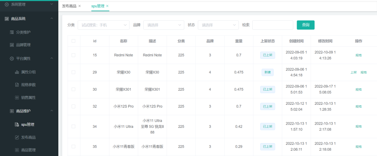Click the 查询 search button
The image size is (377, 156).
pos(306,25)
